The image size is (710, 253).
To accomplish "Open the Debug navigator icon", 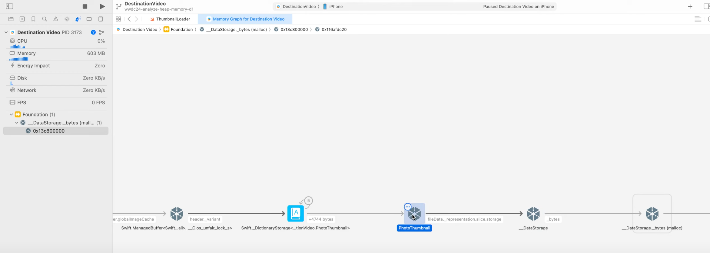I will pos(78,19).
